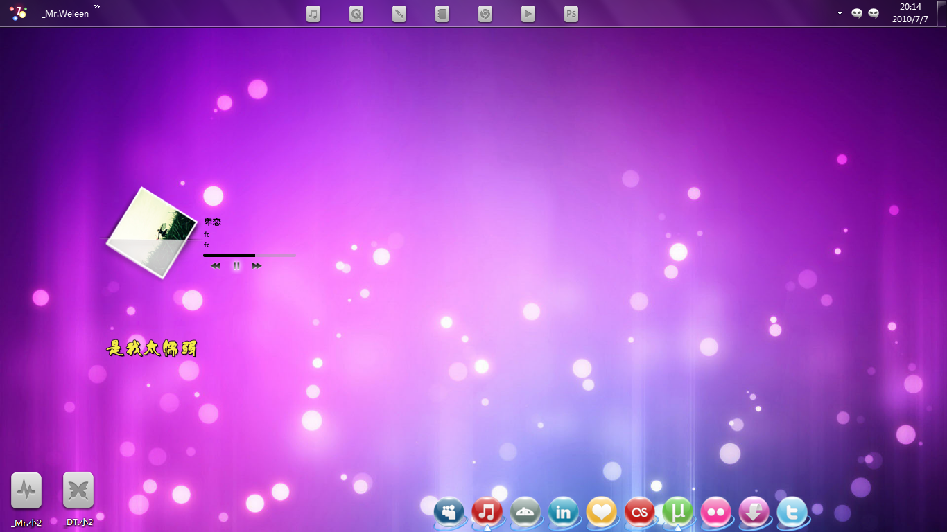
Task: Click the _Mr.Weleen toolbar label
Action: [x=65, y=13]
